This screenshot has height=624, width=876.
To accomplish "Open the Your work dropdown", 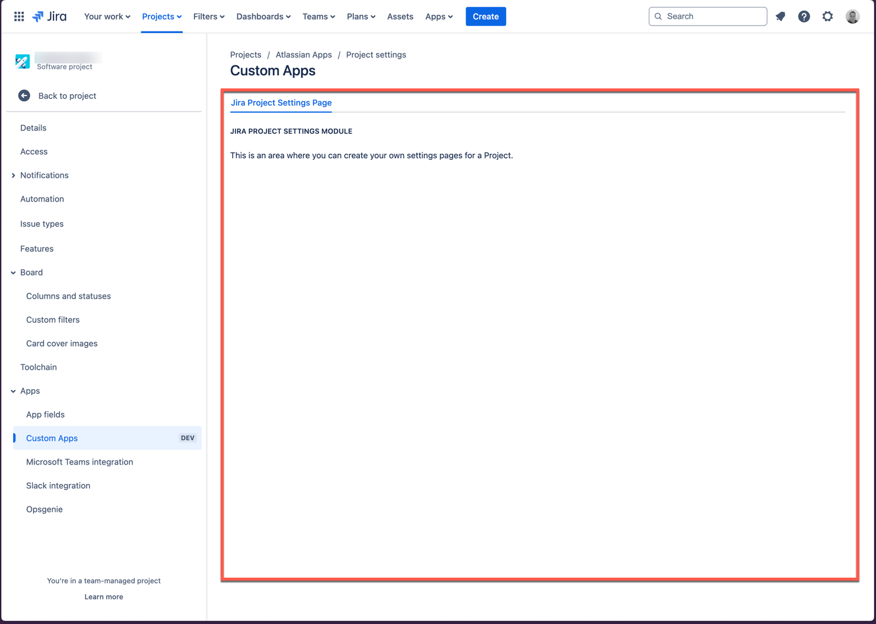I will pos(107,17).
